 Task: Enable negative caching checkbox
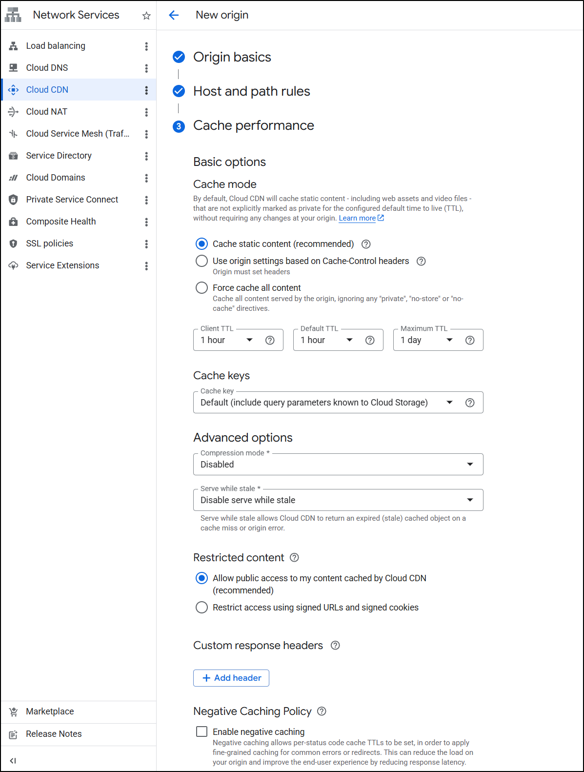(x=201, y=731)
